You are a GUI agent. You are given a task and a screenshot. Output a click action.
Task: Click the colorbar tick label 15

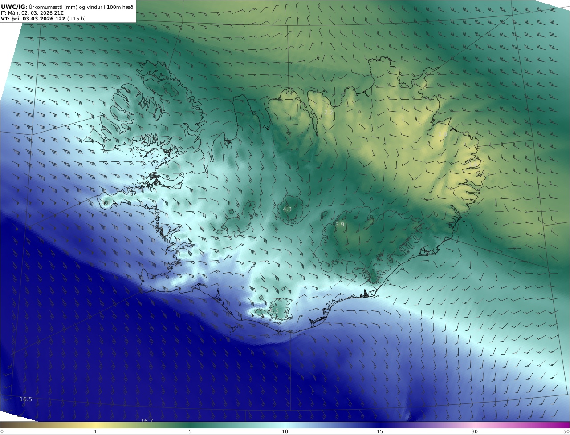pyautogui.click(x=380, y=431)
